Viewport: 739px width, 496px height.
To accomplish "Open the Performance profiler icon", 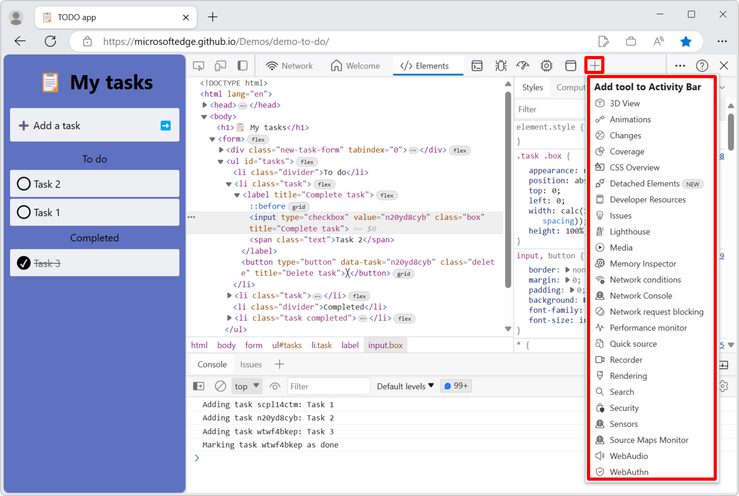I will point(523,65).
